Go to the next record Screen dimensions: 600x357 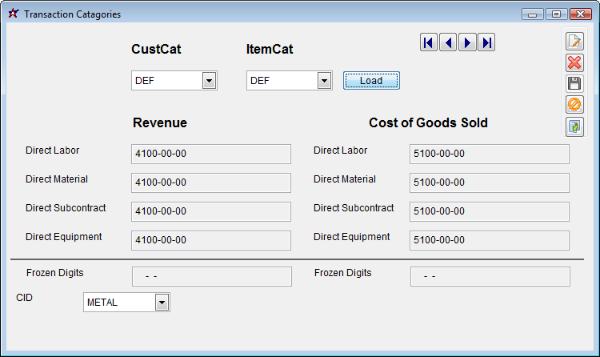pos(467,42)
